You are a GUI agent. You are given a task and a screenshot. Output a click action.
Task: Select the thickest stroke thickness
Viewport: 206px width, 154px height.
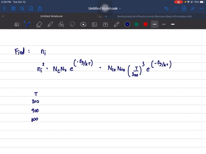coord(173,24)
